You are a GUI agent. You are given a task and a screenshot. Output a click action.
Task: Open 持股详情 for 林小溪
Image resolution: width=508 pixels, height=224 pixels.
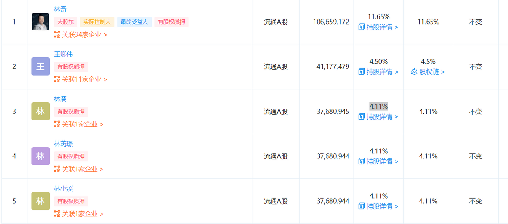(x=382, y=206)
